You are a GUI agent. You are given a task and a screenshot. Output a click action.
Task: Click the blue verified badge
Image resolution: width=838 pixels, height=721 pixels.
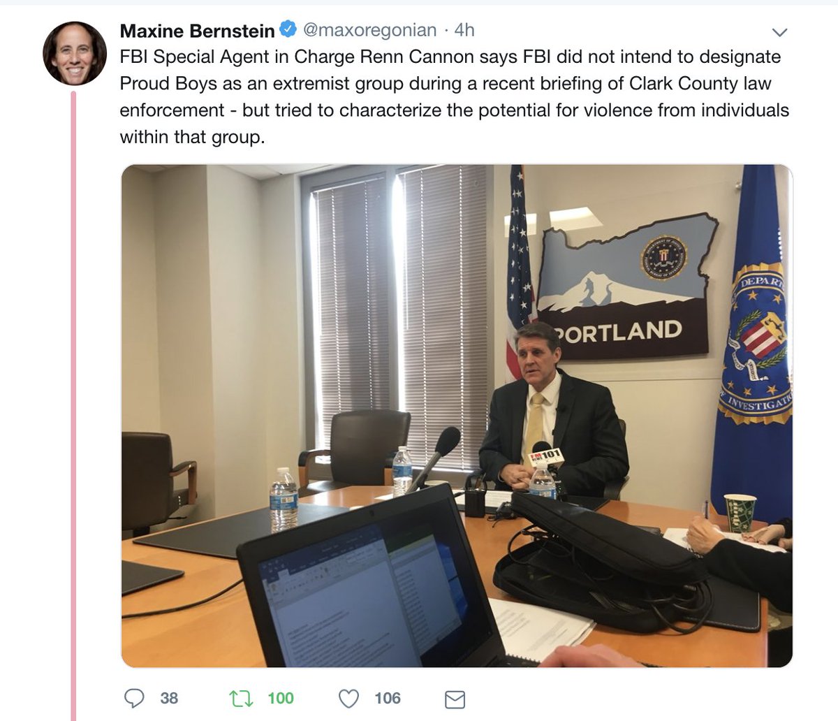[287, 30]
